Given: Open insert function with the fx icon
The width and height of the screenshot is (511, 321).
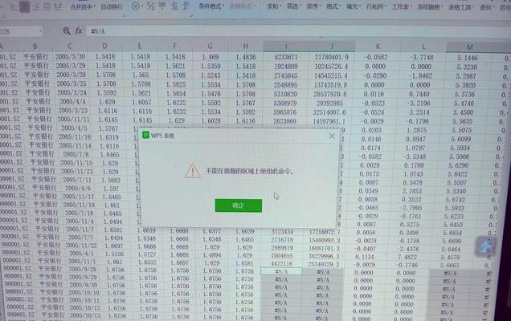Looking at the screenshot, I should tap(79, 31).
